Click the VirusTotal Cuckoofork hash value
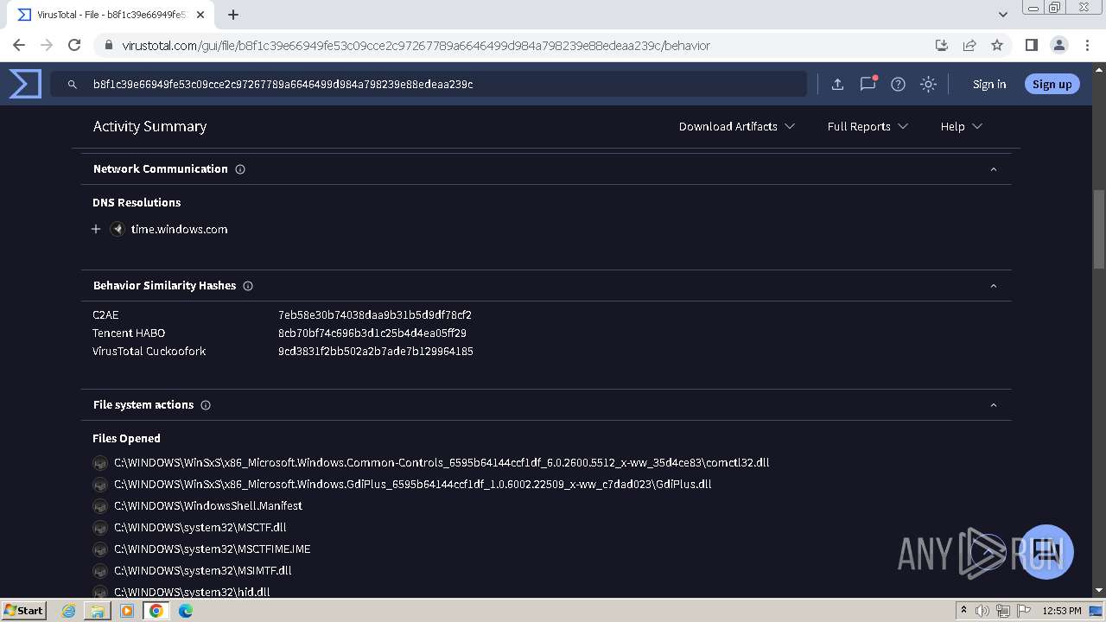Image resolution: width=1106 pixels, height=622 pixels. click(x=376, y=352)
